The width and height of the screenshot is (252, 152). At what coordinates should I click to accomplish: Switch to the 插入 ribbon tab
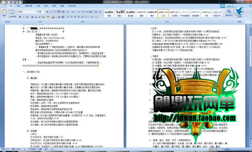[x=18, y=6]
